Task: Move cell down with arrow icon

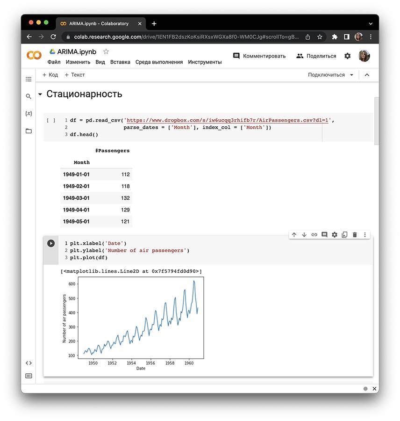Action: point(304,235)
